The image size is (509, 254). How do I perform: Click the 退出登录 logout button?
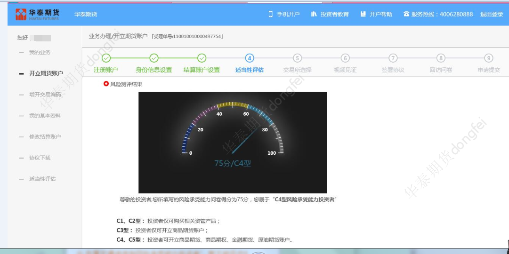click(x=492, y=14)
